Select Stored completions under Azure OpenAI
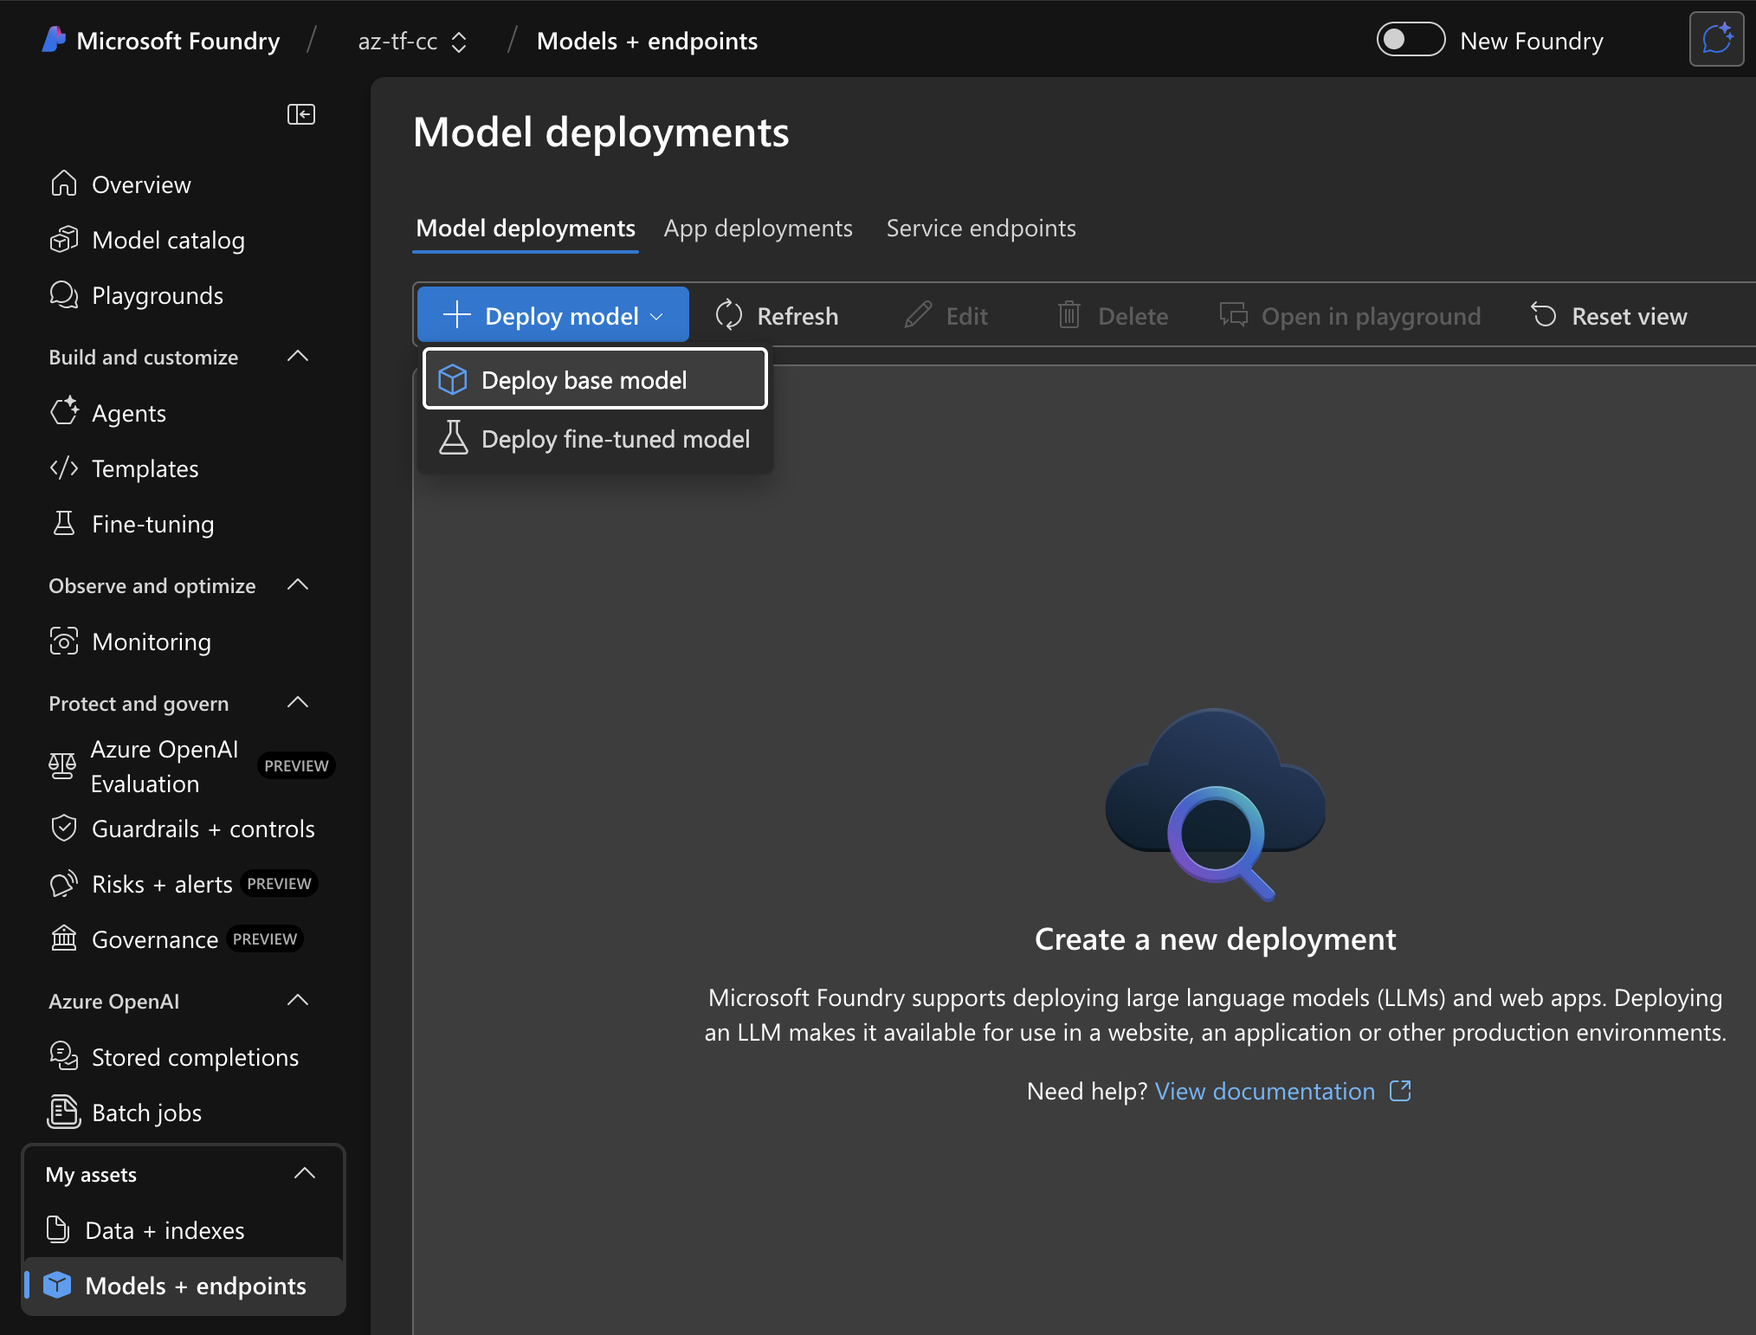 194,1057
